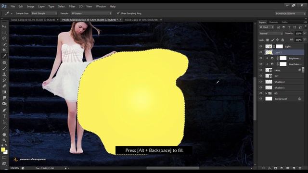Image resolution: width=308 pixels, height=173 pixels.
Task: Select the Gradient tool
Action: (x=4, y=92)
